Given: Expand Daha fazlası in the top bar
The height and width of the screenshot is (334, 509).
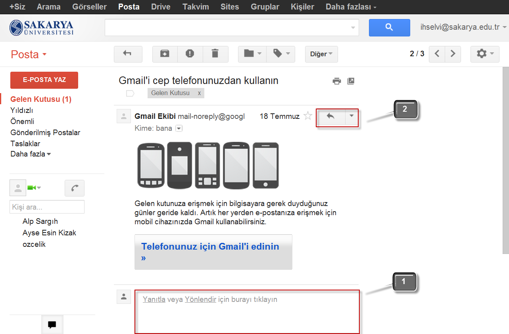Looking at the screenshot, I should click(x=351, y=7).
